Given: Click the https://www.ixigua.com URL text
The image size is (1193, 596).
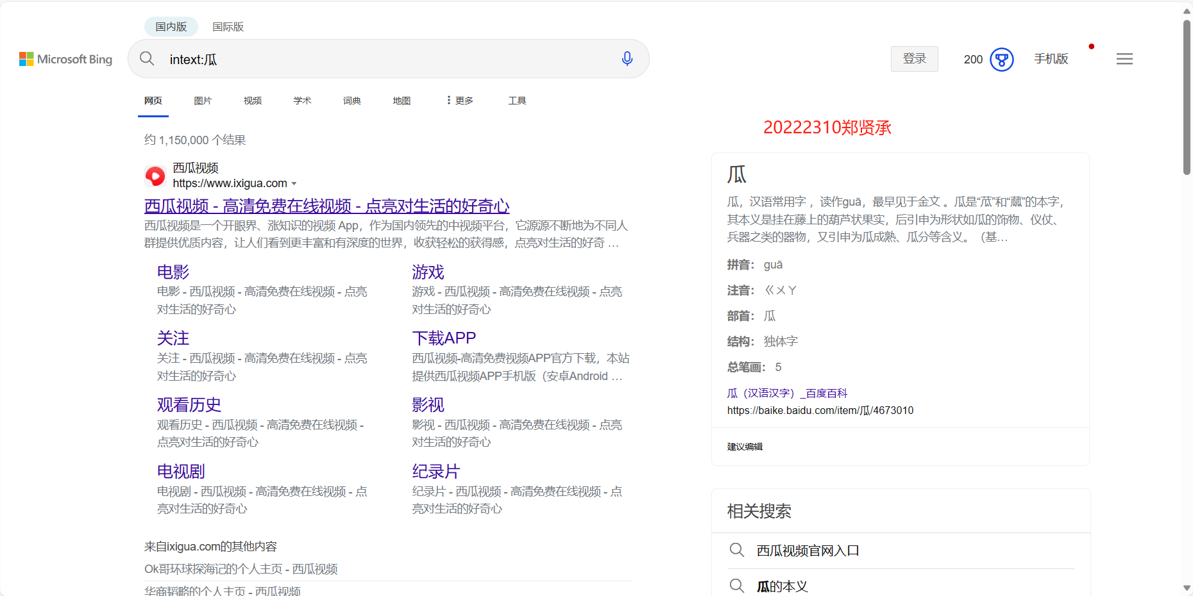Looking at the screenshot, I should click(230, 183).
